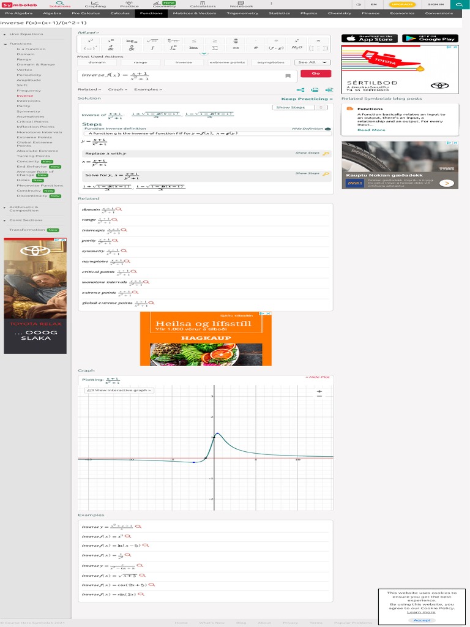470x627 pixels.
Task: Open the header more-options menu
Action: [x=272, y=4]
